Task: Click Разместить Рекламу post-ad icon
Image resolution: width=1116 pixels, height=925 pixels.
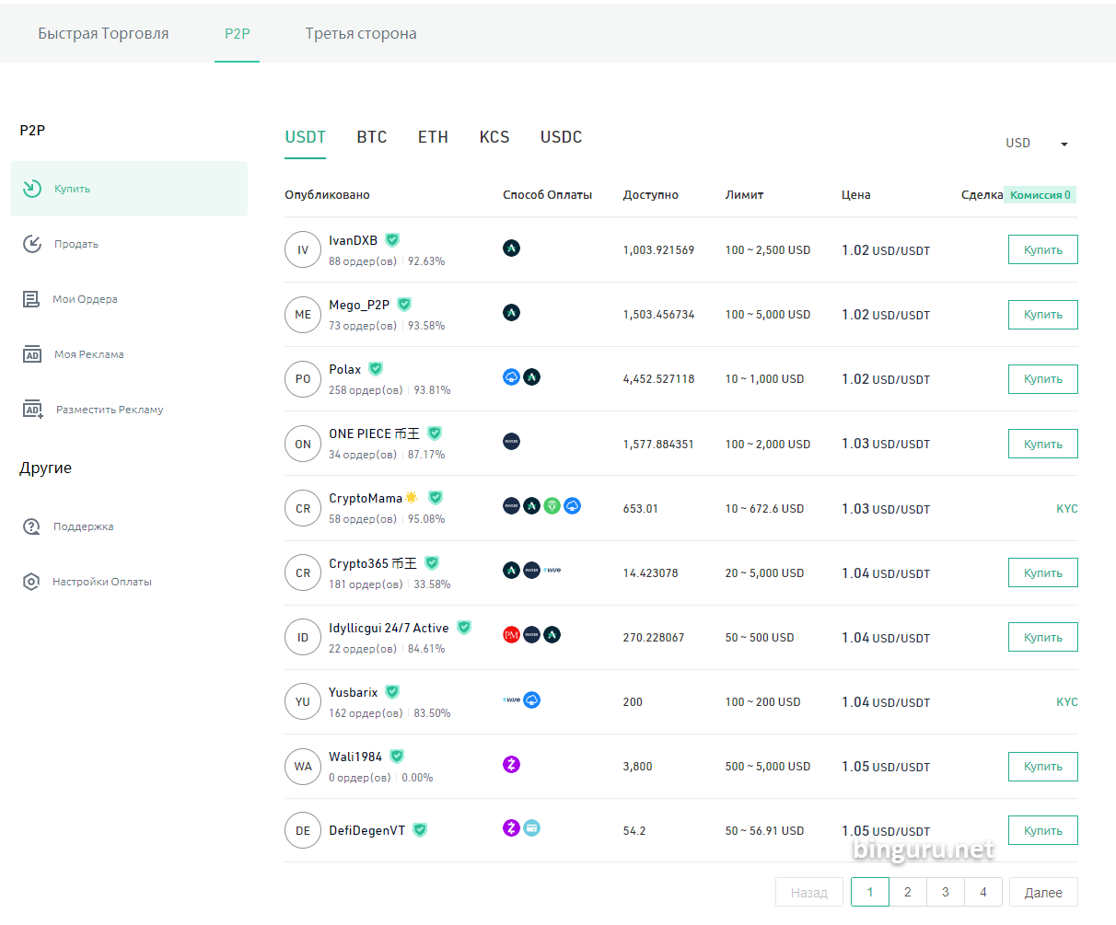Action: [x=33, y=410]
